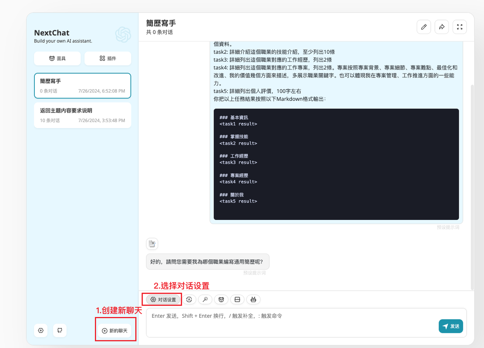Viewport: 484px width, 348px height.
Task: Click the mask face icon in chat toolbar
Action: 221,300
